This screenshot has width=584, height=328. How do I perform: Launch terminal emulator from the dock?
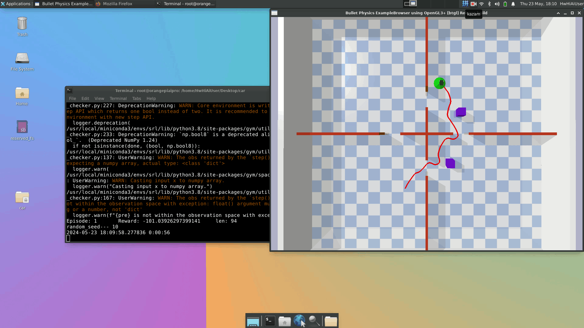[270, 321]
